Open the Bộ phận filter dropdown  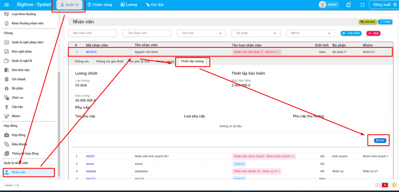tap(256, 33)
